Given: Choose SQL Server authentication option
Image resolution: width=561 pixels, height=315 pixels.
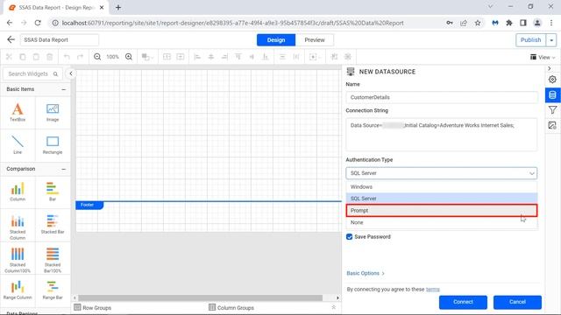Looking at the screenshot, I should (x=442, y=199).
